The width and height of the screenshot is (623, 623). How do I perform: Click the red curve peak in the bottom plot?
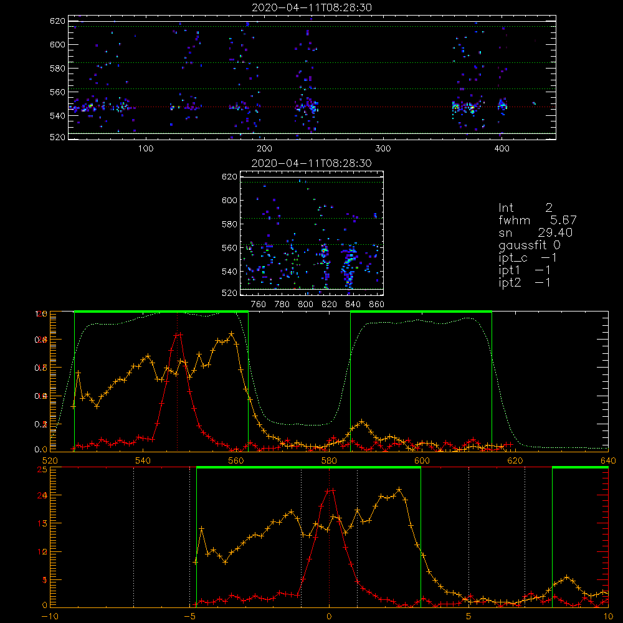click(330, 491)
